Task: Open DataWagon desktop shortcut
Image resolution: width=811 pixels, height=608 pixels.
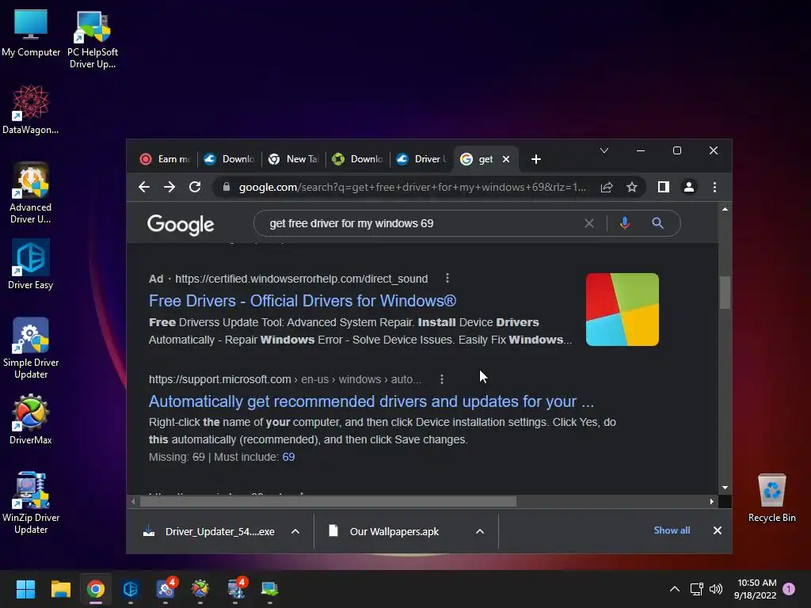Action: [31, 110]
